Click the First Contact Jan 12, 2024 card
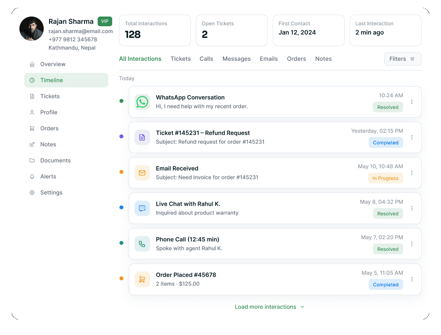This screenshot has height=335, width=441. (308, 31)
